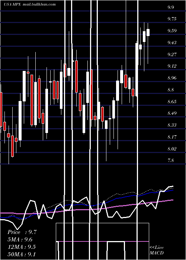Image resolution: width=186 pixels, height=260 pixels.
Task: Click the 9.59 price axis label
Action: [172, 31]
